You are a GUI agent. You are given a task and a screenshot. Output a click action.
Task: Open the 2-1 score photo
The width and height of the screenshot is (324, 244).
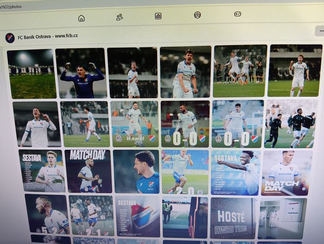tap(91, 216)
